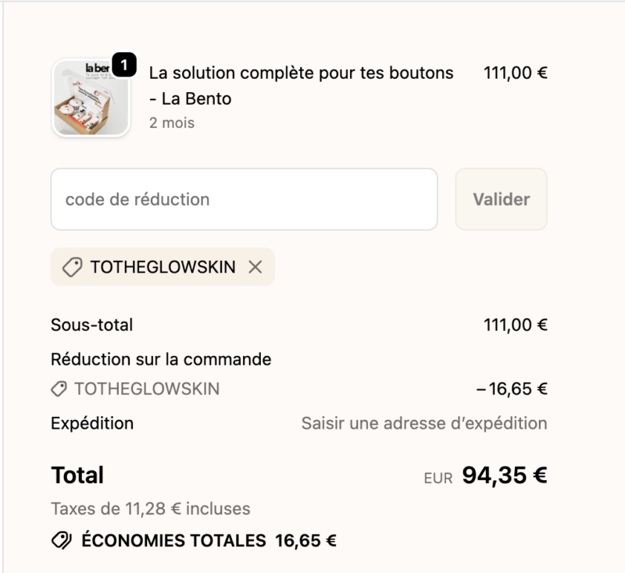Remove the TOTHEGLOWSKIN code with the X icon
The image size is (625, 573).
[x=255, y=266]
